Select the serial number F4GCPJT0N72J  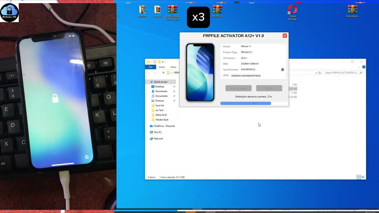pyautogui.click(x=248, y=70)
